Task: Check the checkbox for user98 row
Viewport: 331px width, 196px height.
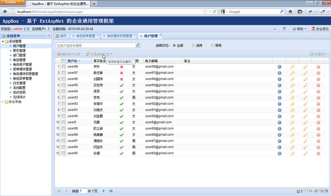Action: point(63,66)
